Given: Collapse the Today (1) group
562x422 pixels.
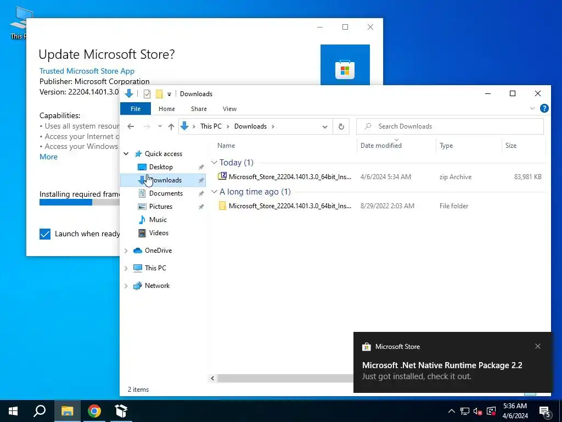Looking at the screenshot, I should (x=215, y=163).
